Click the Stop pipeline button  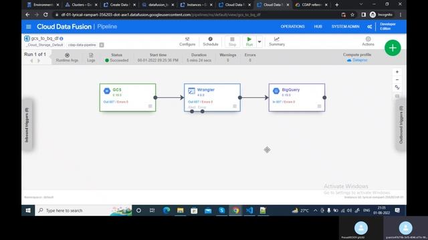(x=232, y=41)
